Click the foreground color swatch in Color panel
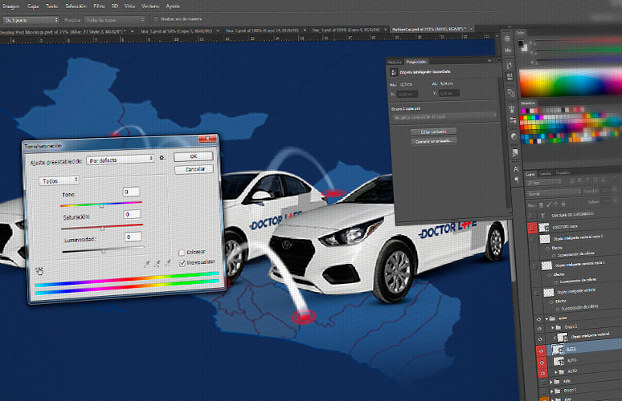 coord(521,43)
